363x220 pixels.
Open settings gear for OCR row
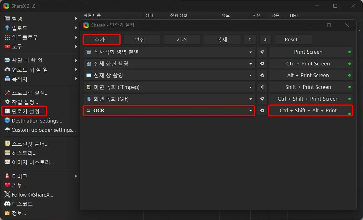(x=262, y=111)
